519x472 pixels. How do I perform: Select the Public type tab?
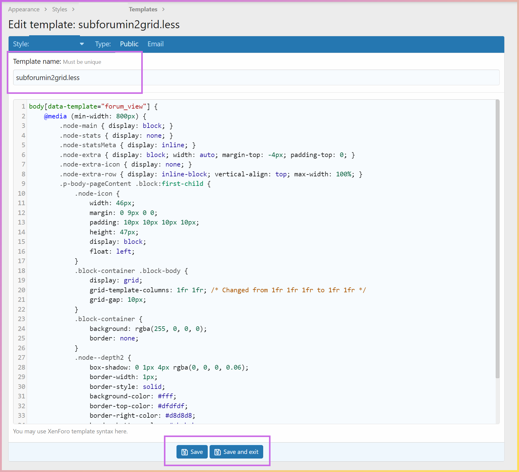click(129, 44)
